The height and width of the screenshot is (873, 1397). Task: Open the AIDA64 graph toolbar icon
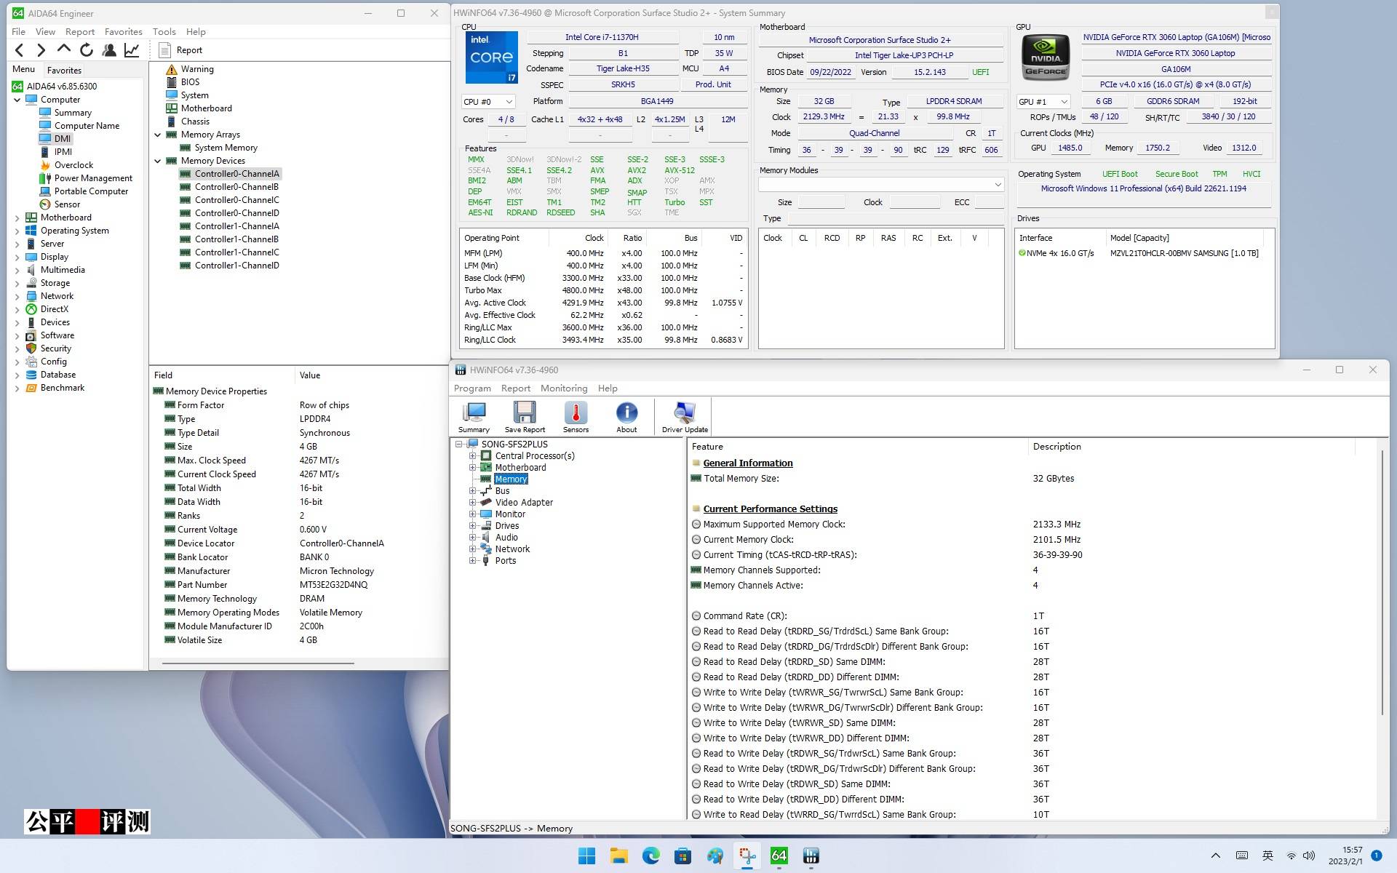tap(132, 50)
